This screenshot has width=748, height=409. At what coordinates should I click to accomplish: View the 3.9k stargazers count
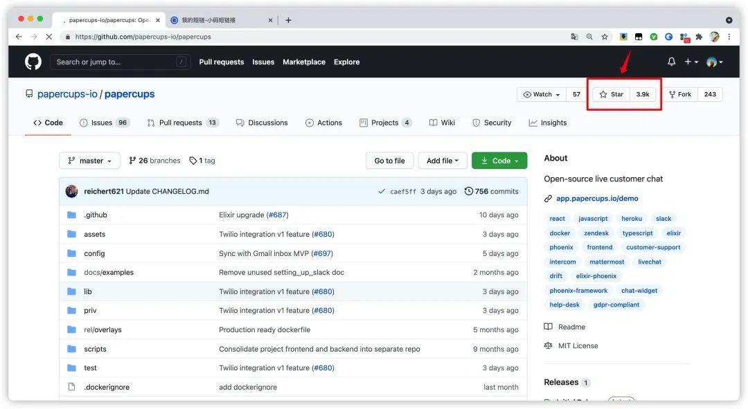643,94
